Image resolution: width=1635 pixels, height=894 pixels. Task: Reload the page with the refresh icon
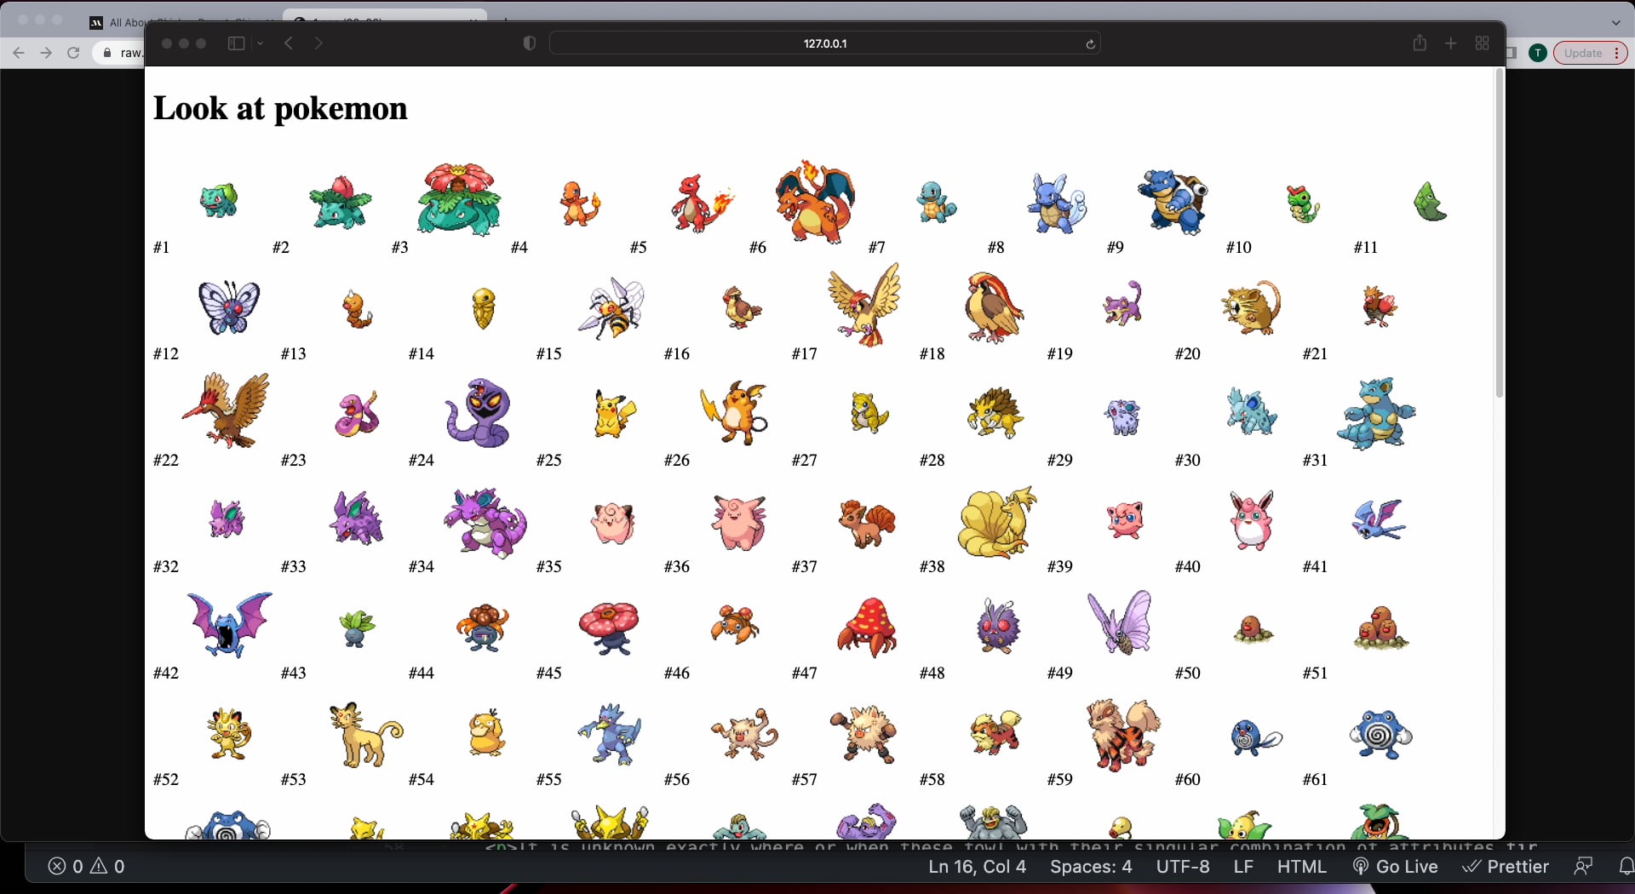1091,43
